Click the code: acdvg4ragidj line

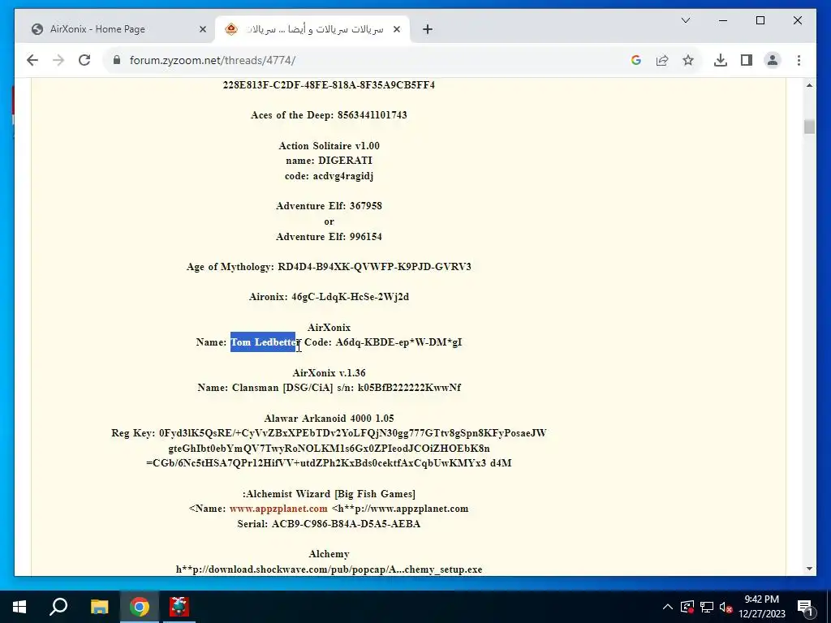pos(329,176)
